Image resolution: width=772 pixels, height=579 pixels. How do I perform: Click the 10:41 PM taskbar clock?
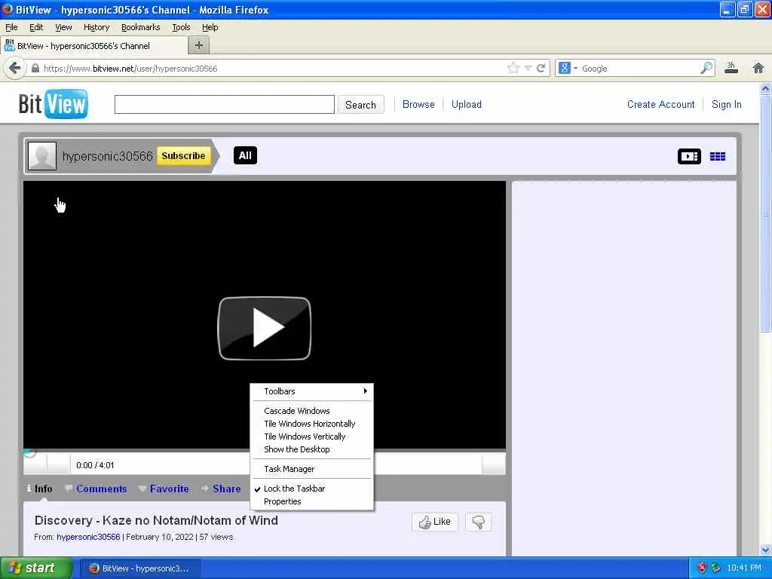744,568
